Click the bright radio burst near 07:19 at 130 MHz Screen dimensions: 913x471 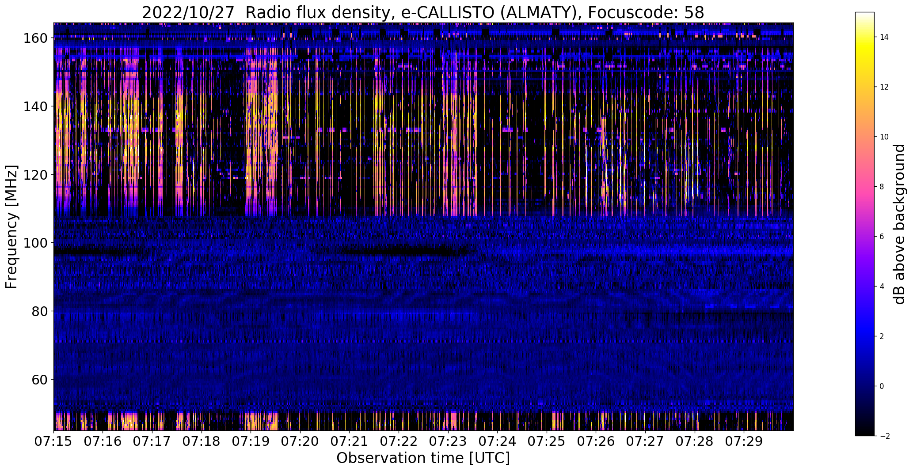click(261, 140)
